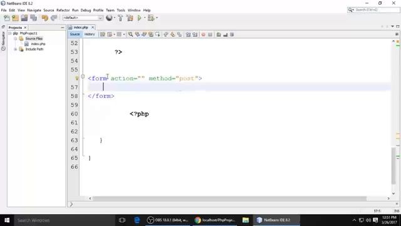
Task: Start macro recording with the red circle
Action: 203,35
